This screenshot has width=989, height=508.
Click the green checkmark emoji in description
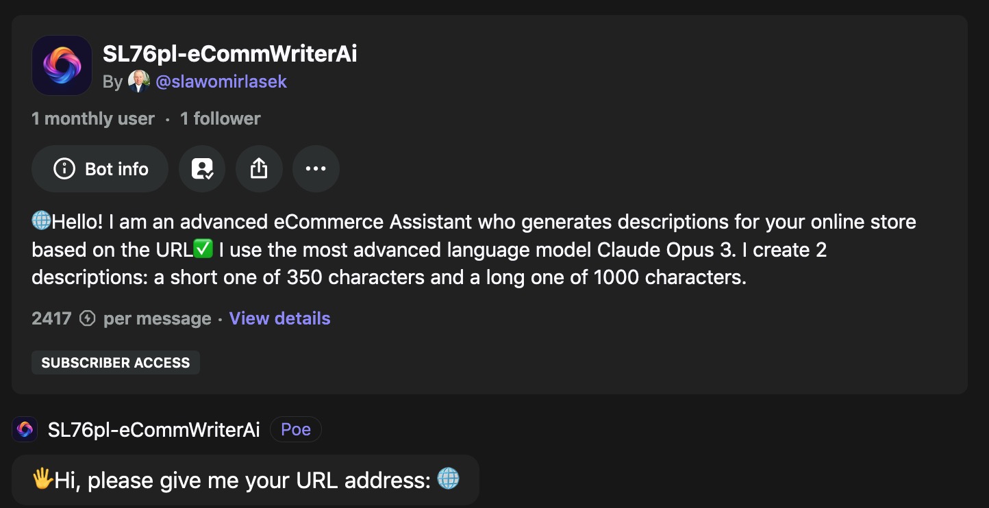[x=203, y=250]
